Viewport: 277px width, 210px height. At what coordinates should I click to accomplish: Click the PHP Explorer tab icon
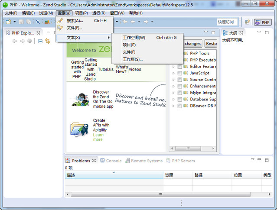click(x=8, y=33)
